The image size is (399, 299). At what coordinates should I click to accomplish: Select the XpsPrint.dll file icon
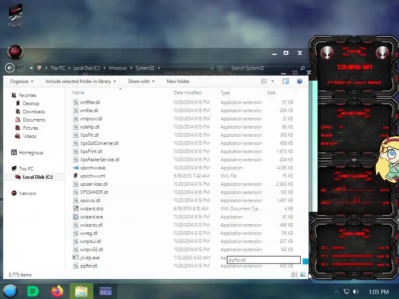coord(76,151)
